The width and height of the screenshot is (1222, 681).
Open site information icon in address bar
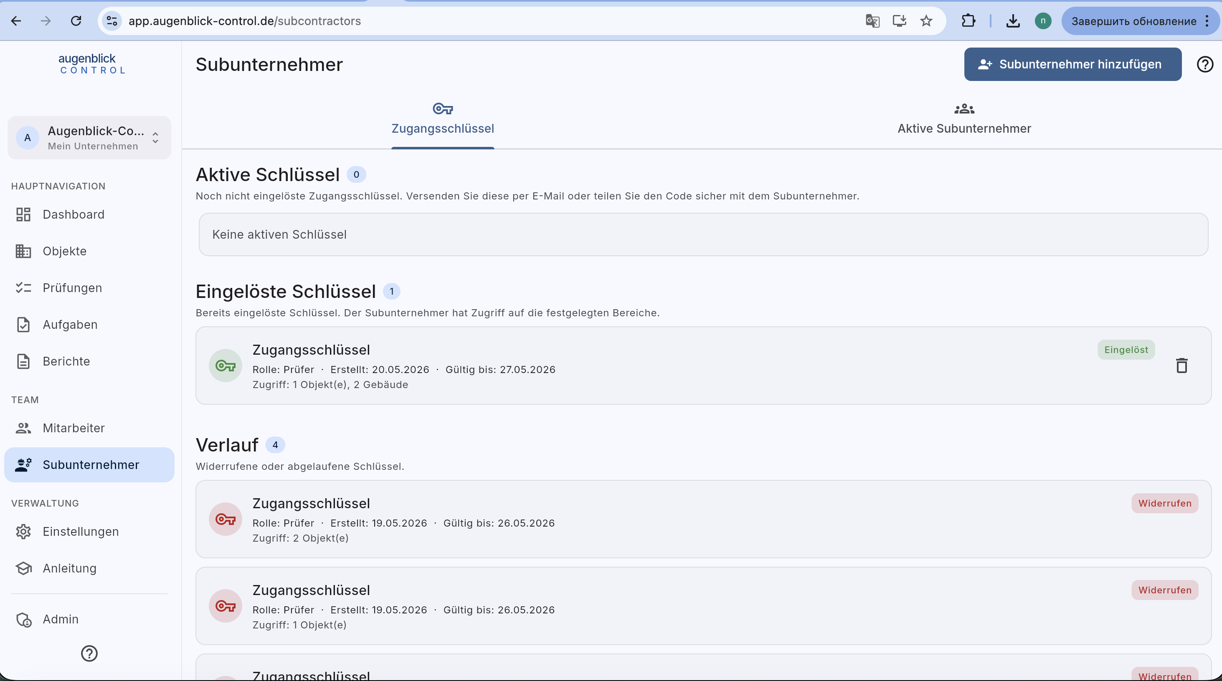pyautogui.click(x=112, y=21)
